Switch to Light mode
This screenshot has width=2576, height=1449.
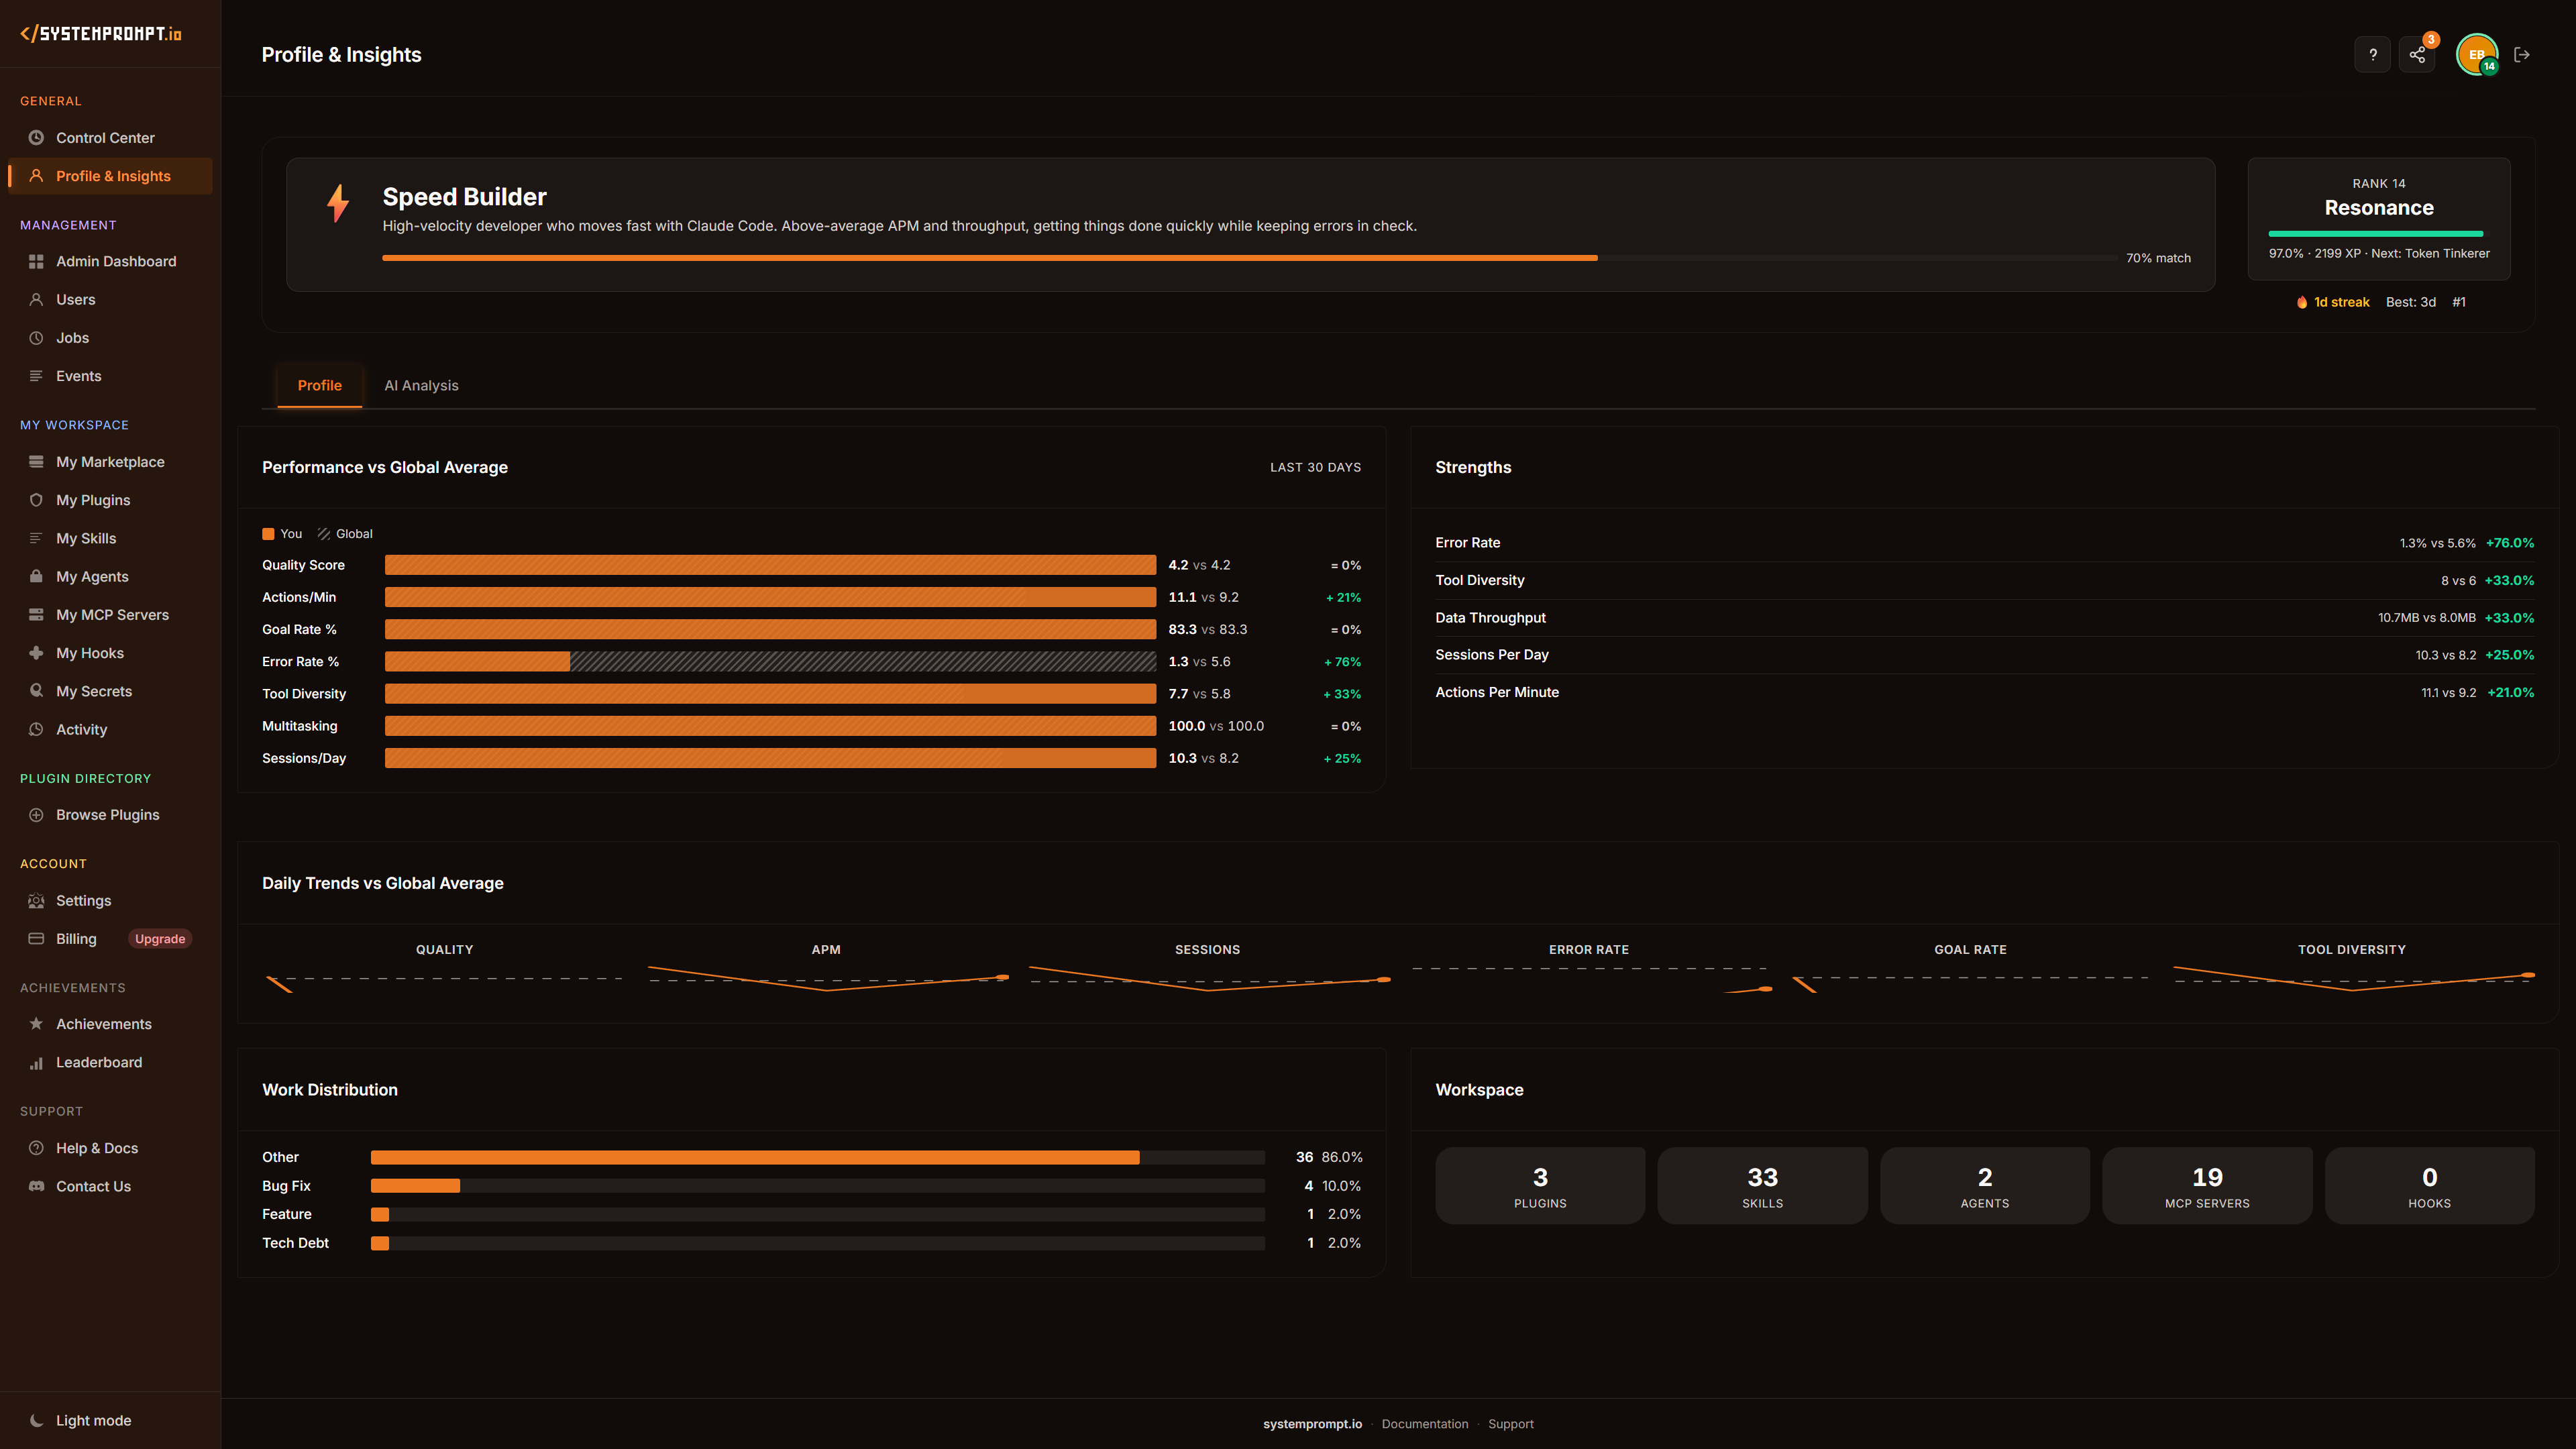(x=93, y=1420)
